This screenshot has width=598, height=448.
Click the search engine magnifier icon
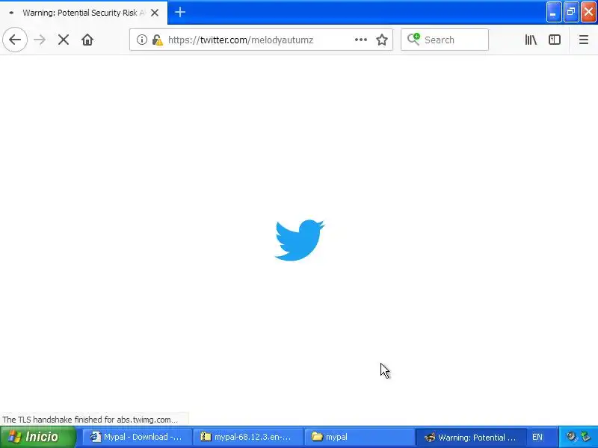(413, 39)
